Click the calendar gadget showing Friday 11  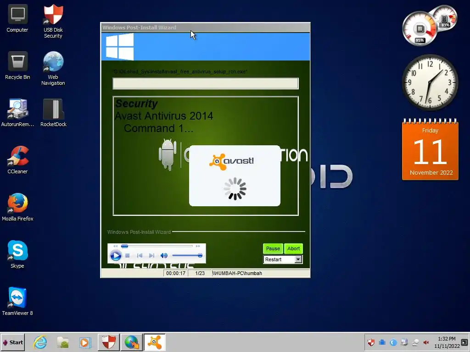[430, 150]
